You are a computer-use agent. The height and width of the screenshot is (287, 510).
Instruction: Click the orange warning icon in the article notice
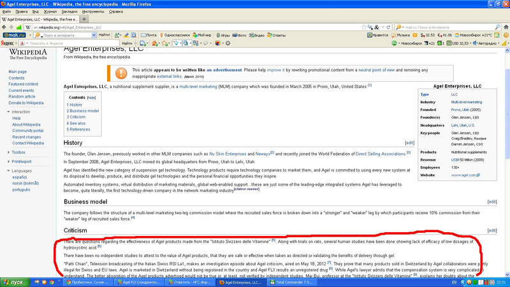click(x=121, y=73)
